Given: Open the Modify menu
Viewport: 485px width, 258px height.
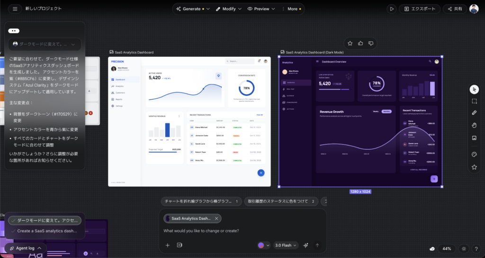Looking at the screenshot, I should point(229,9).
